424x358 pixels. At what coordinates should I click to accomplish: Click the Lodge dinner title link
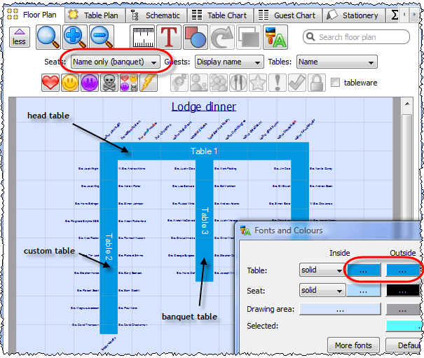tap(204, 106)
